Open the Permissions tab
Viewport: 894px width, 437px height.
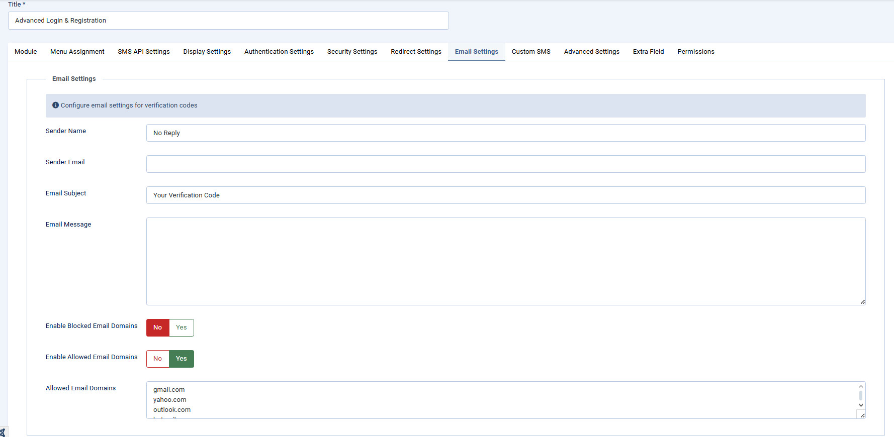[695, 52]
